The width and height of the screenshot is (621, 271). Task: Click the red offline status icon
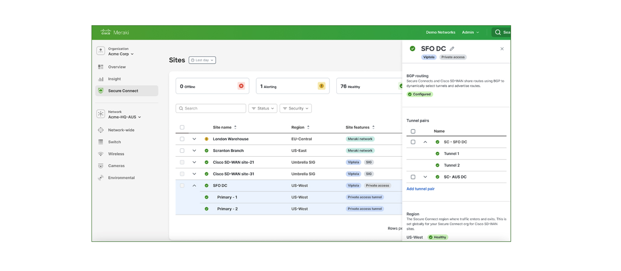[x=241, y=86]
